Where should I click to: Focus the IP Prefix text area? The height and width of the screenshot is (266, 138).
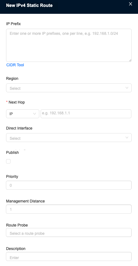point(69,45)
